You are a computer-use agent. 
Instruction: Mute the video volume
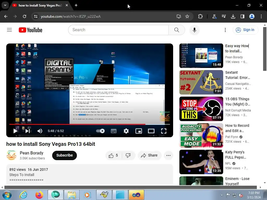tap(40, 131)
